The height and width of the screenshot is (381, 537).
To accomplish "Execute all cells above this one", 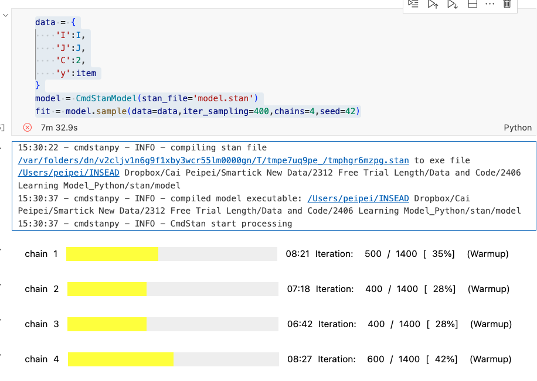I will coord(433,4).
